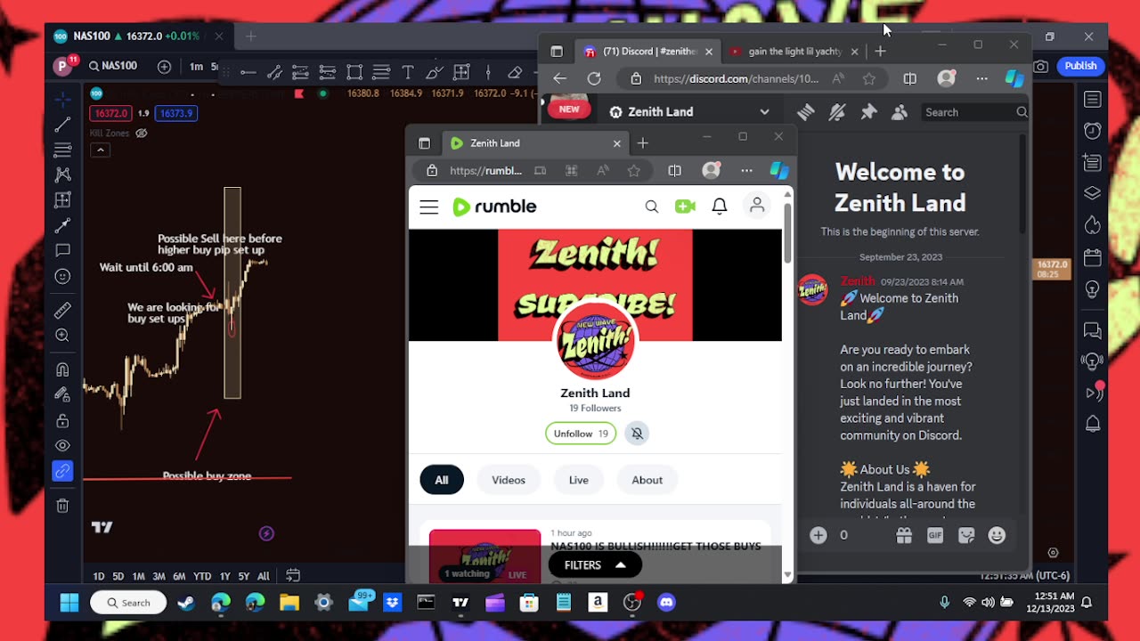Open the object tree layers panel
The height and width of the screenshot is (641, 1140).
[1093, 193]
